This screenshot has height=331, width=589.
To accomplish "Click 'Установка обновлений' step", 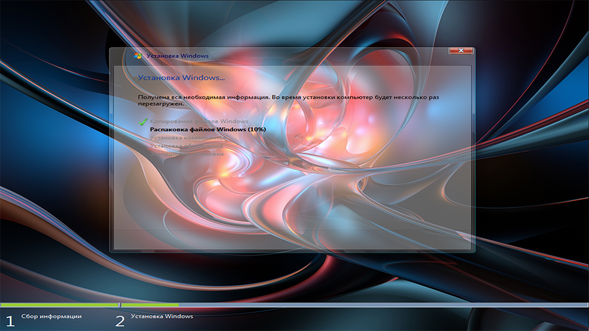I will 187,146.
